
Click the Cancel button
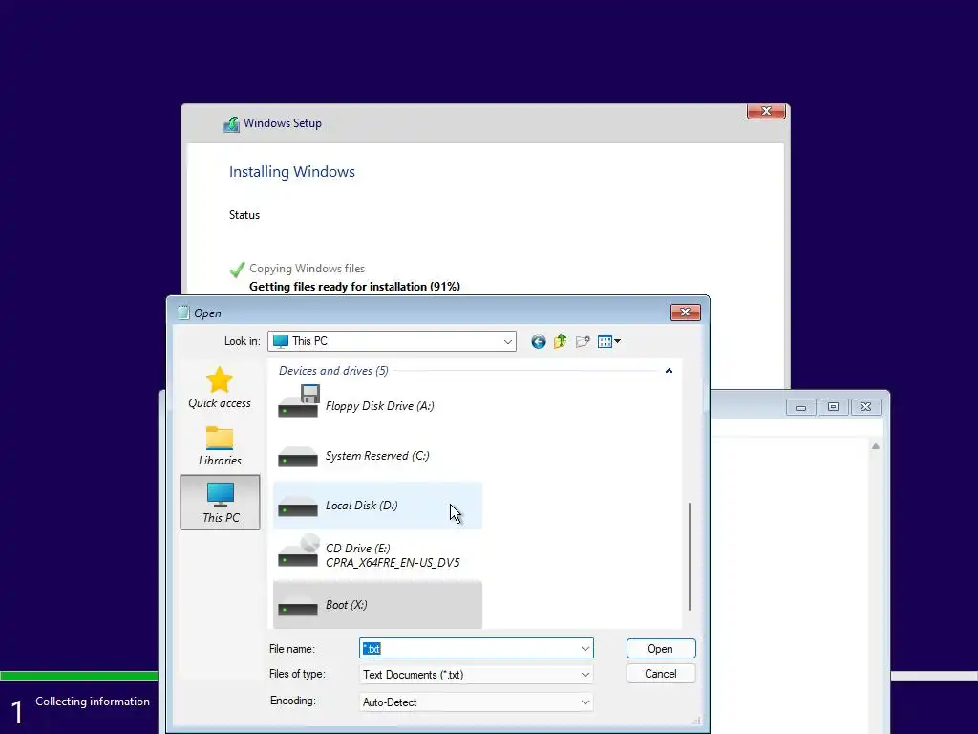[x=661, y=674]
